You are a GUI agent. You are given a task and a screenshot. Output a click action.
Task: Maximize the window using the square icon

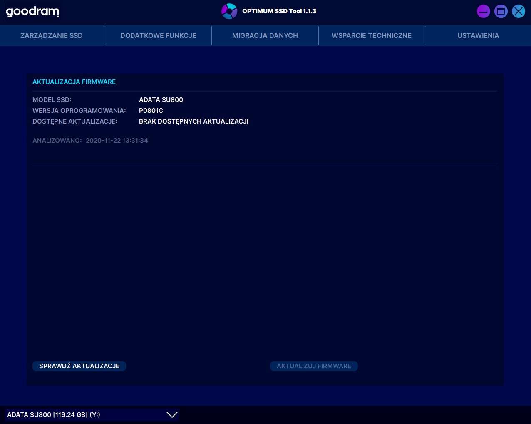(501, 11)
